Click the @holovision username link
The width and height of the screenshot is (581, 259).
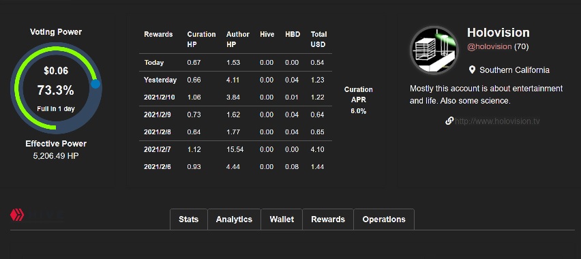point(489,46)
